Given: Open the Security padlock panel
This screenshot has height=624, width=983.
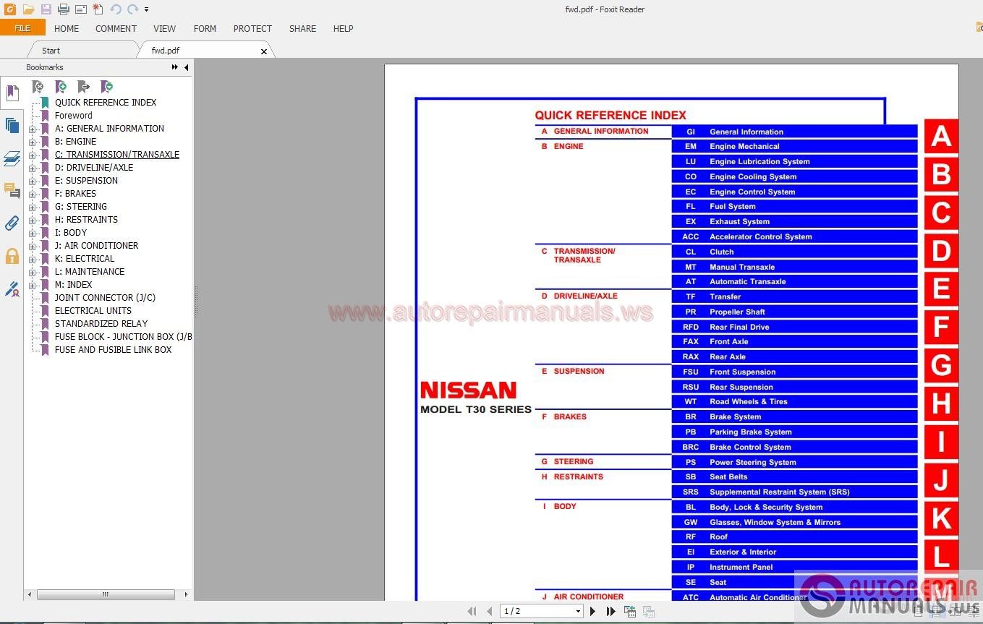Looking at the screenshot, I should click(12, 255).
